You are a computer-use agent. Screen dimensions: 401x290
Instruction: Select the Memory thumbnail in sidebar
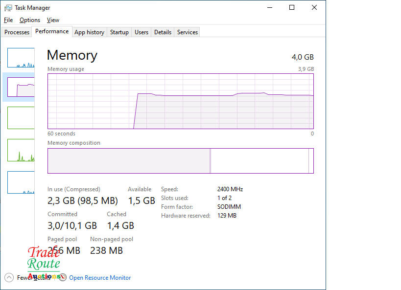[x=21, y=87]
